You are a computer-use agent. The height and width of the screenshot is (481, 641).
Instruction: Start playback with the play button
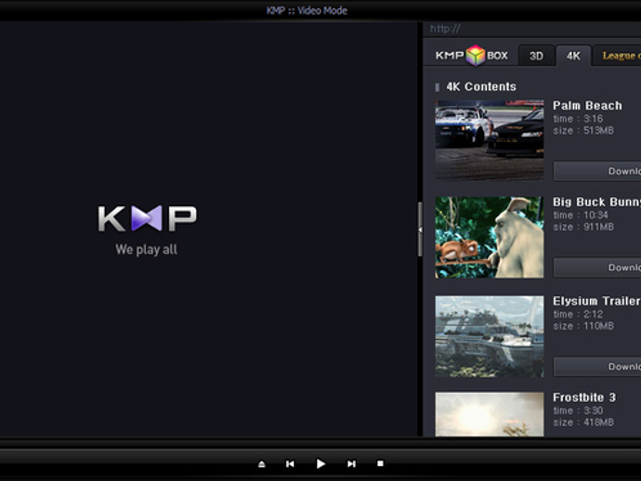click(320, 464)
